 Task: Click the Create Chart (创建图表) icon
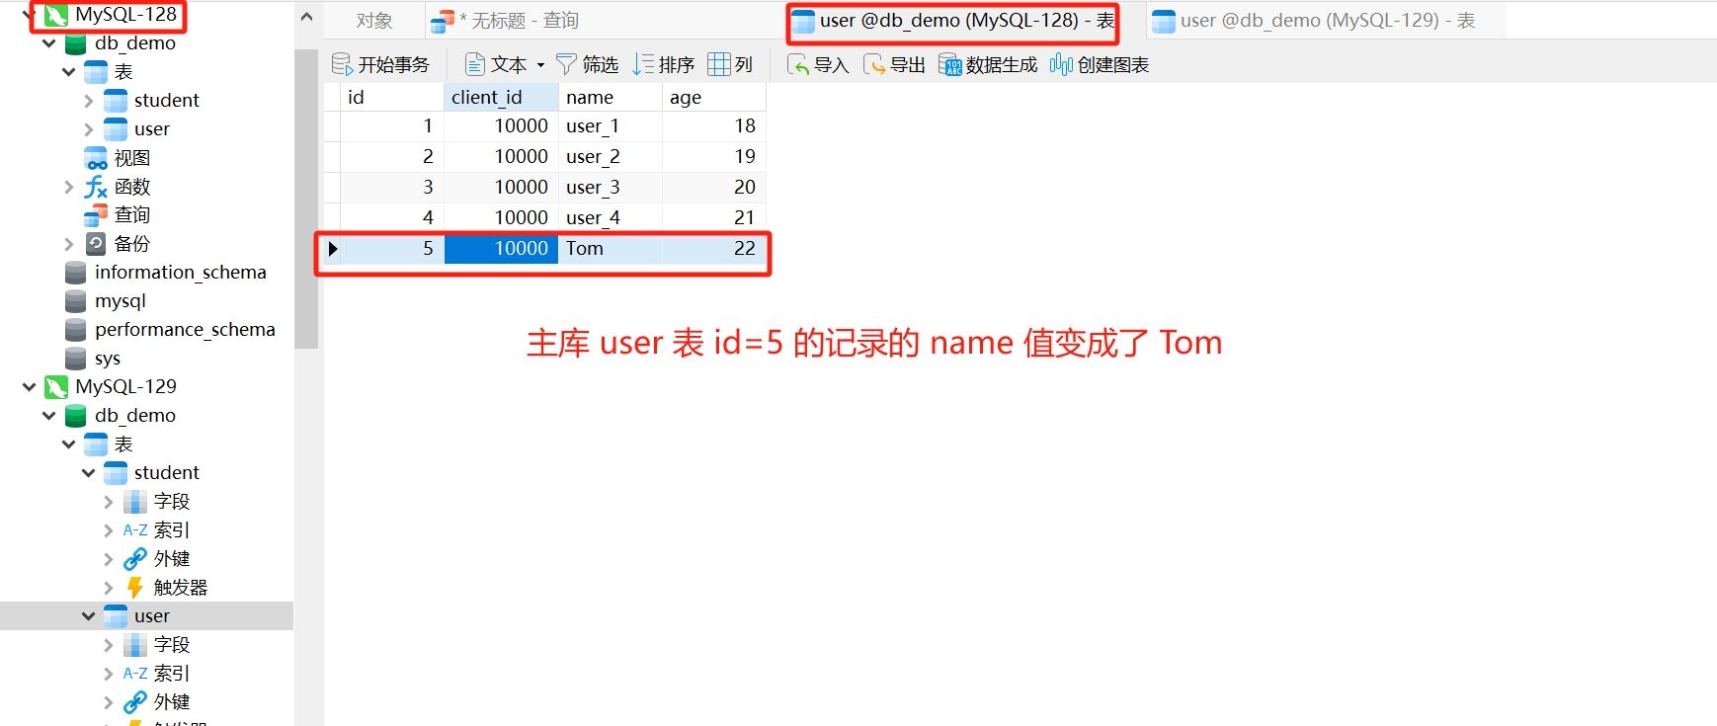[x=1061, y=64]
